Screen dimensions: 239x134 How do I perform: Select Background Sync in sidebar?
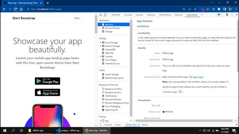tap(114, 92)
